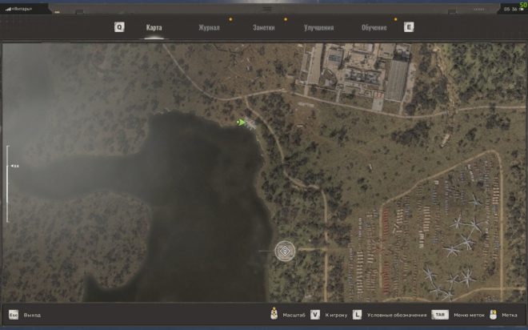Click the Метка label
The height and width of the screenshot is (330, 528).
[x=509, y=315]
